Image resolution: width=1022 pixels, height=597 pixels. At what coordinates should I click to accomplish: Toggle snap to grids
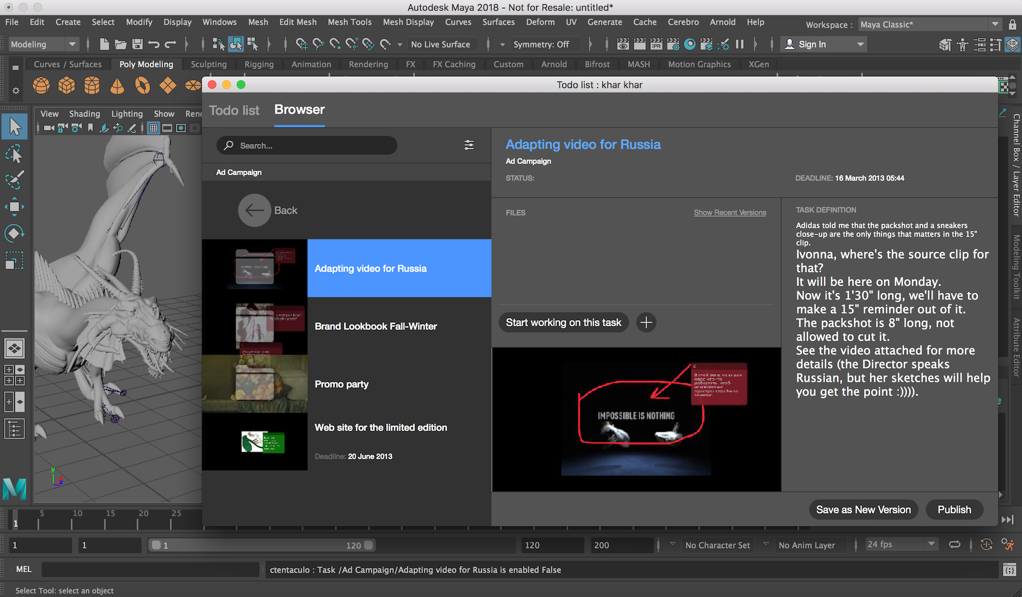tap(302, 44)
